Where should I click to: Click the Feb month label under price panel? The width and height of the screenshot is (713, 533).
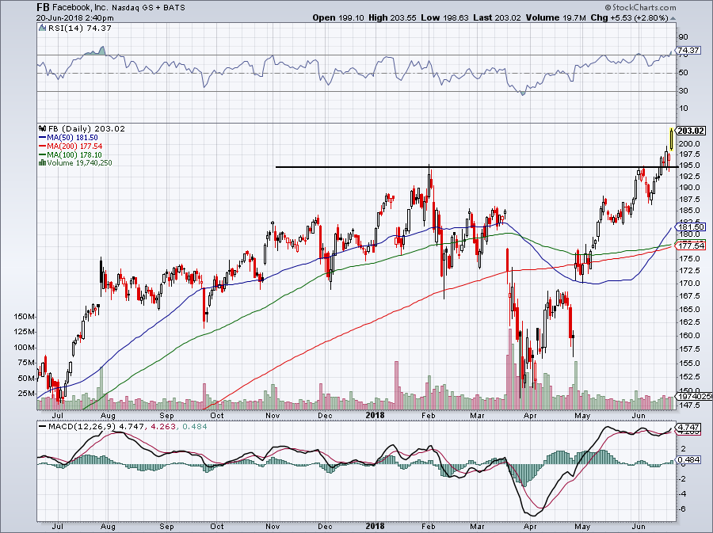point(429,415)
